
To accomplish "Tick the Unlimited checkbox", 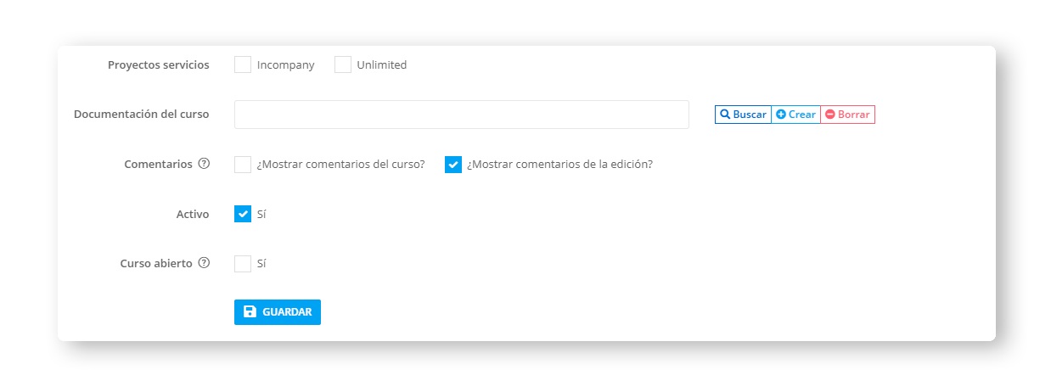I will (x=343, y=64).
